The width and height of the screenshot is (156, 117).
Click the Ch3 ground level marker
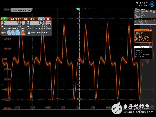(5, 59)
